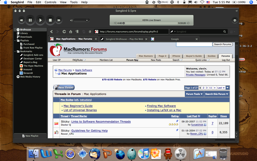Open the forum Search dropdown in navbar
The height and width of the screenshot is (161, 257).
(x=177, y=60)
